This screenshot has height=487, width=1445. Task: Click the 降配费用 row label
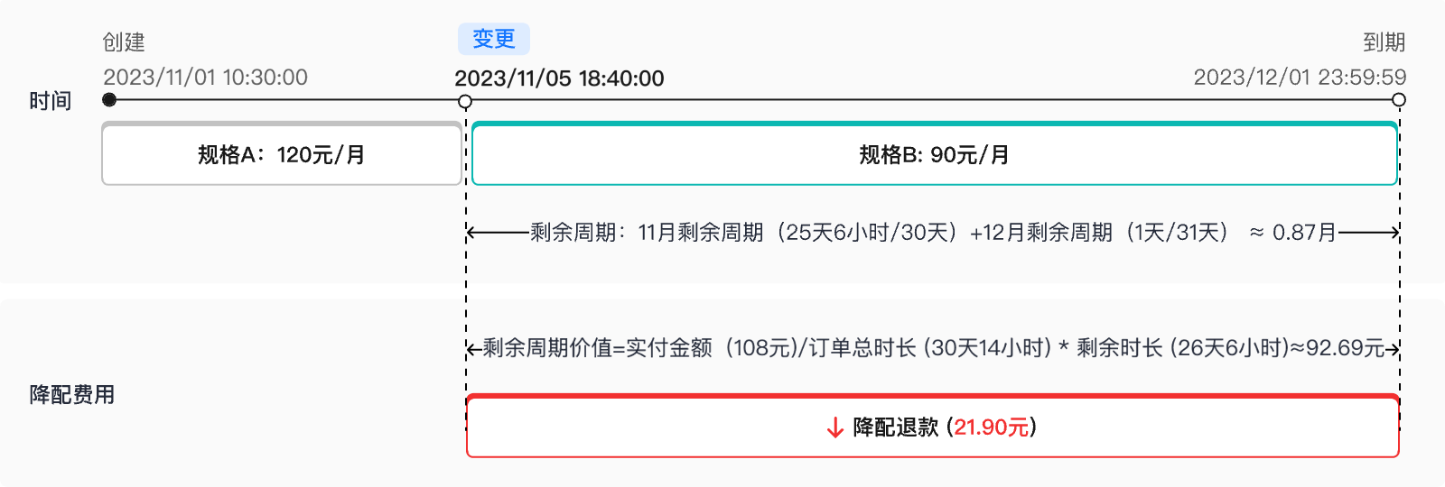coord(72,395)
